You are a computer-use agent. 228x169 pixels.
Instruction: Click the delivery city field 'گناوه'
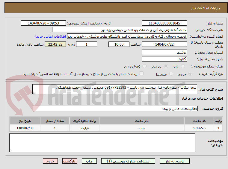(x=164, y=59)
